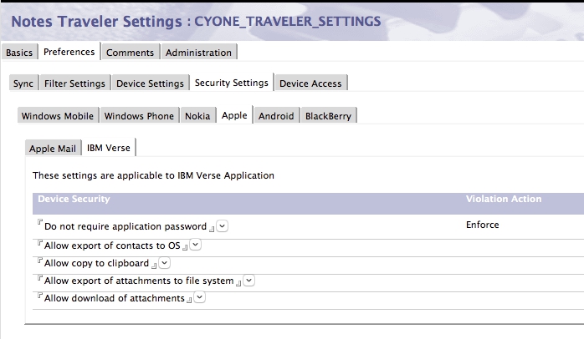The height and width of the screenshot is (339, 584).
Task: Click the Violation Action column header
Action: (504, 199)
